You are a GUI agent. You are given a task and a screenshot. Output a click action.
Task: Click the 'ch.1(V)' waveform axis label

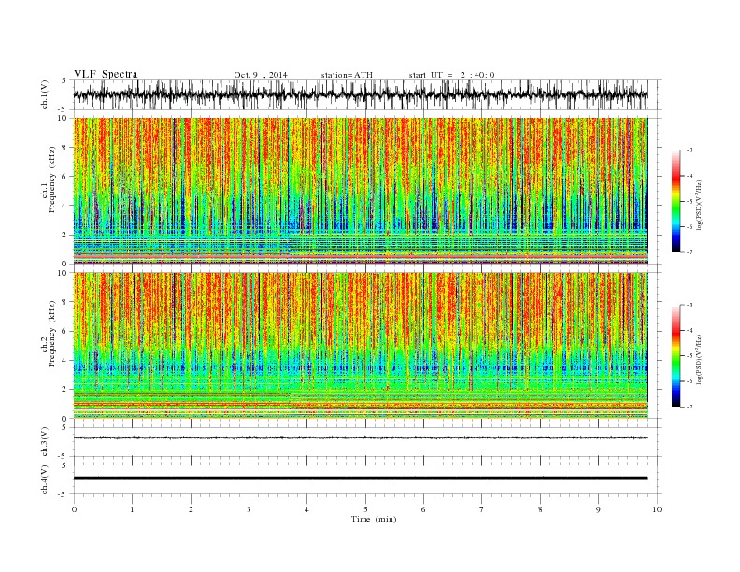[45, 96]
